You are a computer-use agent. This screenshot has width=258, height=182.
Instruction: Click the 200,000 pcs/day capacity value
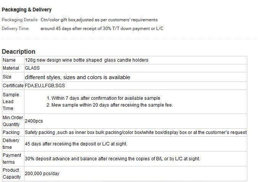pos(42,174)
